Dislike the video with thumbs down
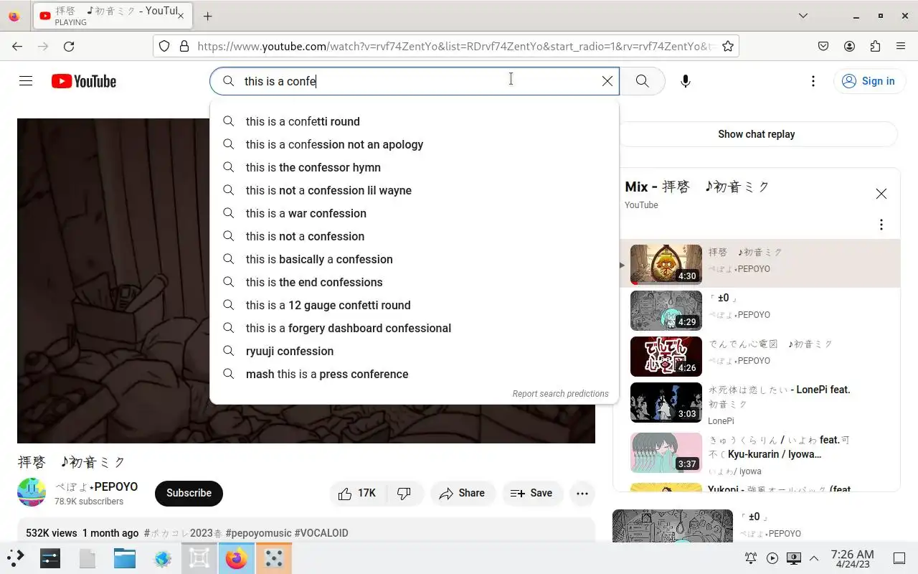The width and height of the screenshot is (918, 574). click(x=404, y=493)
